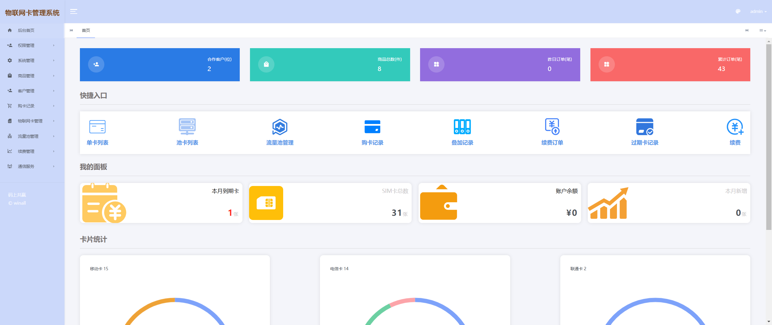Click the 单卡列表 shortcut icon
The width and height of the screenshot is (772, 325).
[x=97, y=127]
